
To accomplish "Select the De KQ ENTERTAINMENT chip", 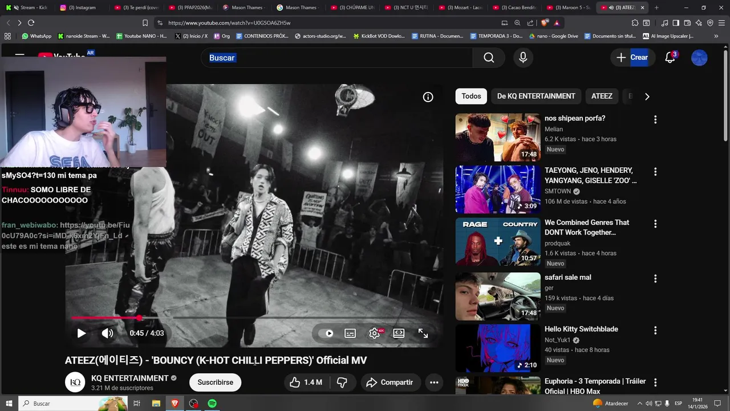I will point(536,96).
